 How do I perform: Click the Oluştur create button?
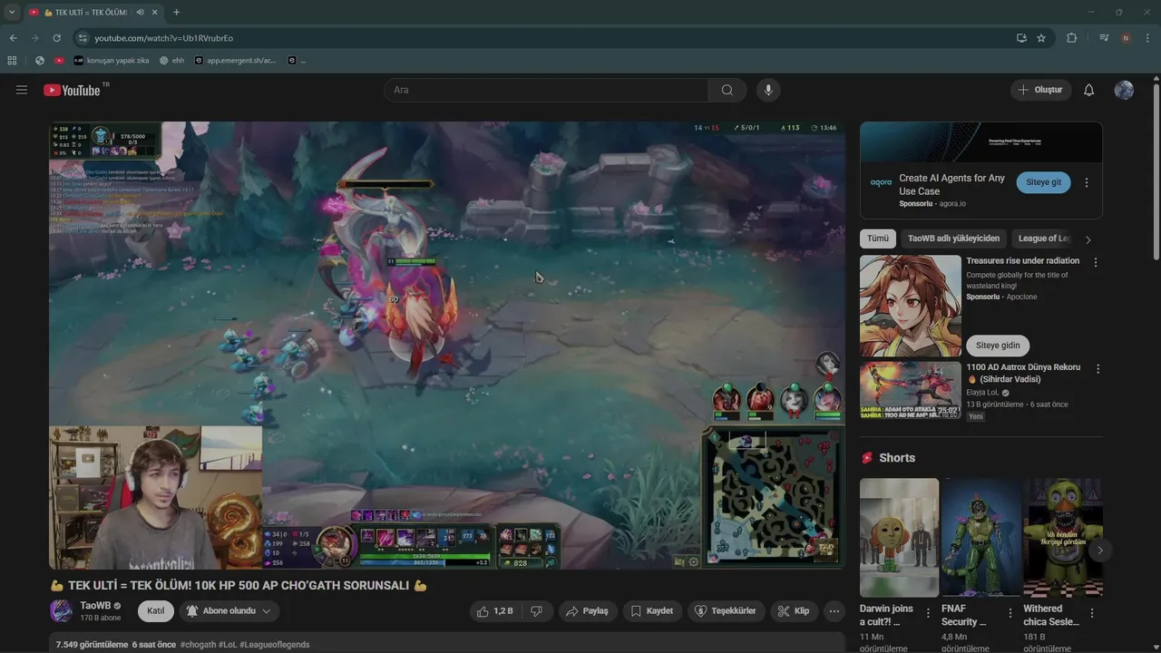[1040, 90]
